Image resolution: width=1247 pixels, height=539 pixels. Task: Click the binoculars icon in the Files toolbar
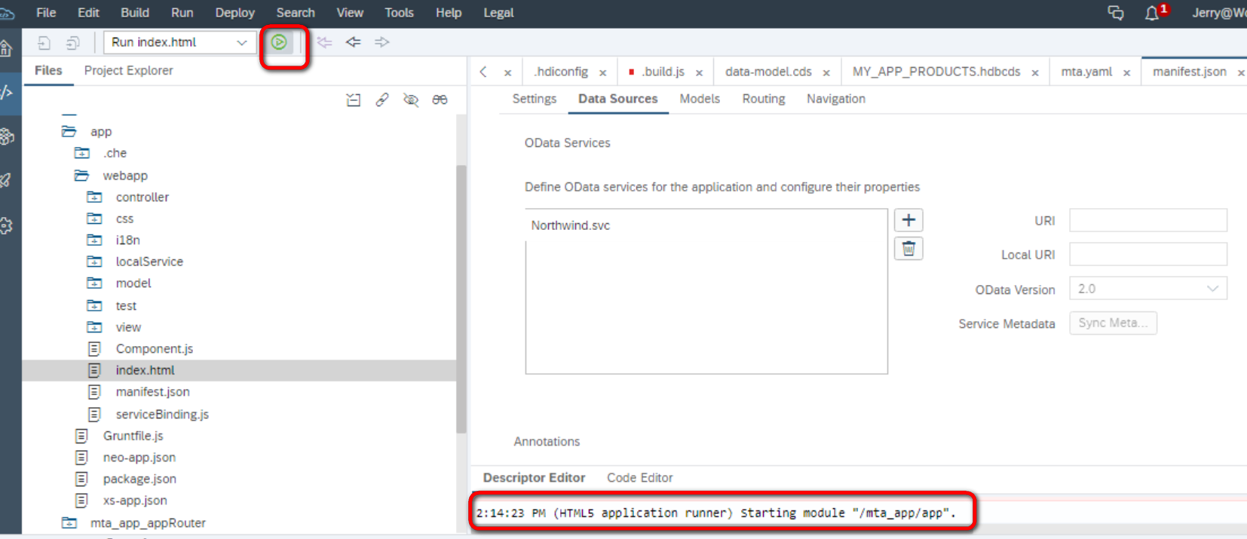click(x=440, y=100)
